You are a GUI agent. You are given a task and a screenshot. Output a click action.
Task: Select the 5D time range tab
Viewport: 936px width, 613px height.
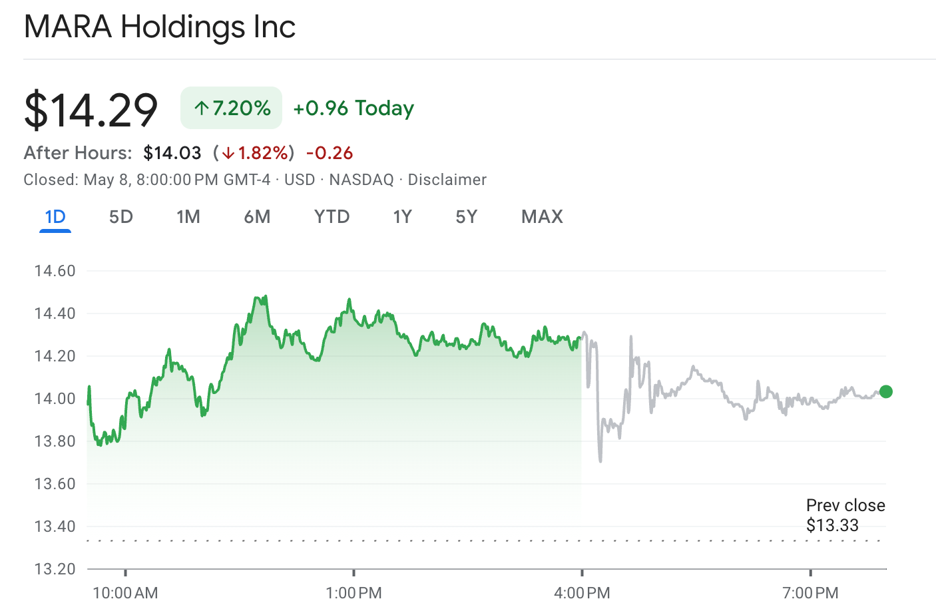[120, 216]
